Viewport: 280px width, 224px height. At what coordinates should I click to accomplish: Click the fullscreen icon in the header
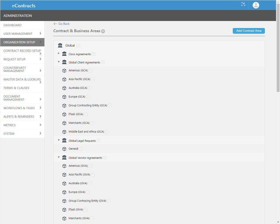point(243,5)
